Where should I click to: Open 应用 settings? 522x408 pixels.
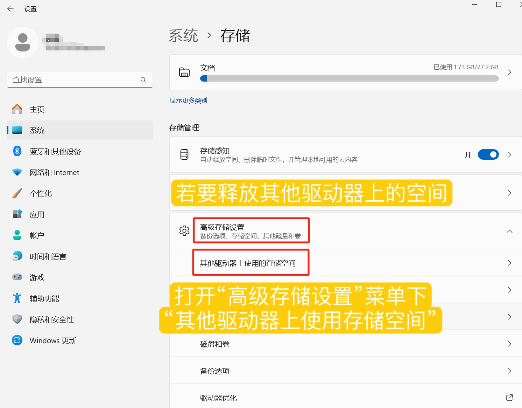80,214
